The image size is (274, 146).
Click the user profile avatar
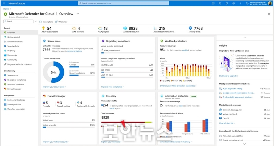coord(270,3)
